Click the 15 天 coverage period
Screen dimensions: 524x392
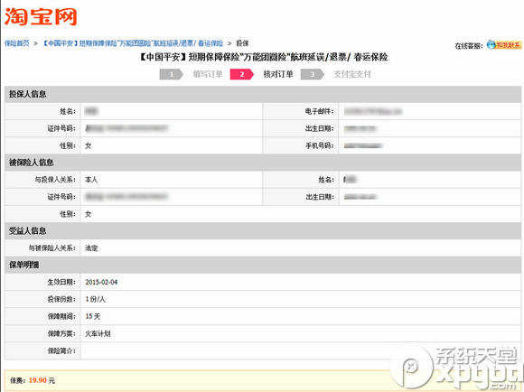click(x=92, y=316)
